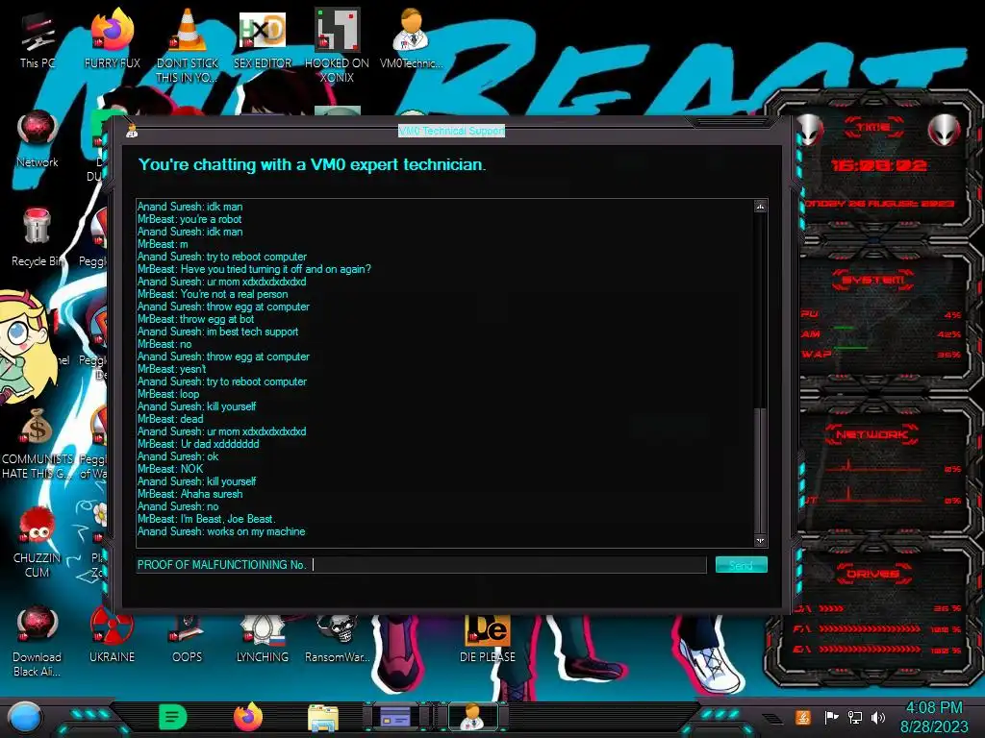Select the VM0 technician taskbar button
985x738 pixels.
[x=473, y=717]
